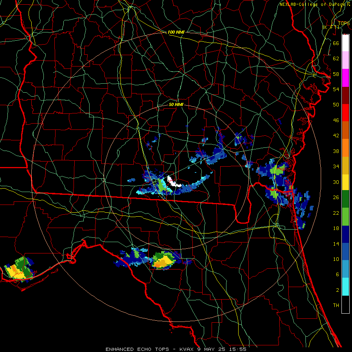Click the dark red legend swatch
Image resolution: width=352 pixels, height=352 pixels.
(345, 96)
